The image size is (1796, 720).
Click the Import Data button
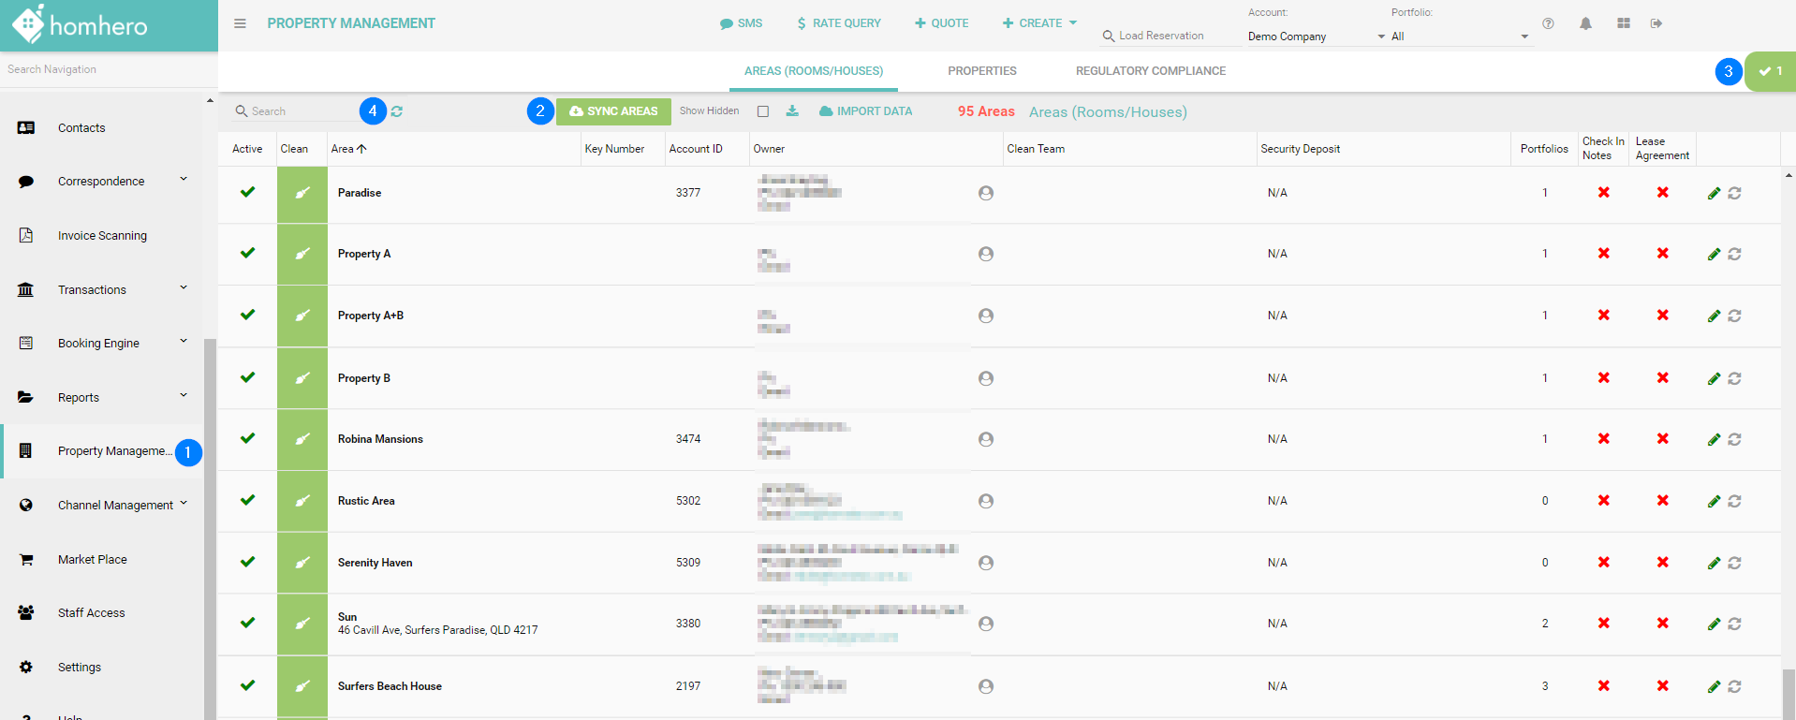(x=865, y=111)
